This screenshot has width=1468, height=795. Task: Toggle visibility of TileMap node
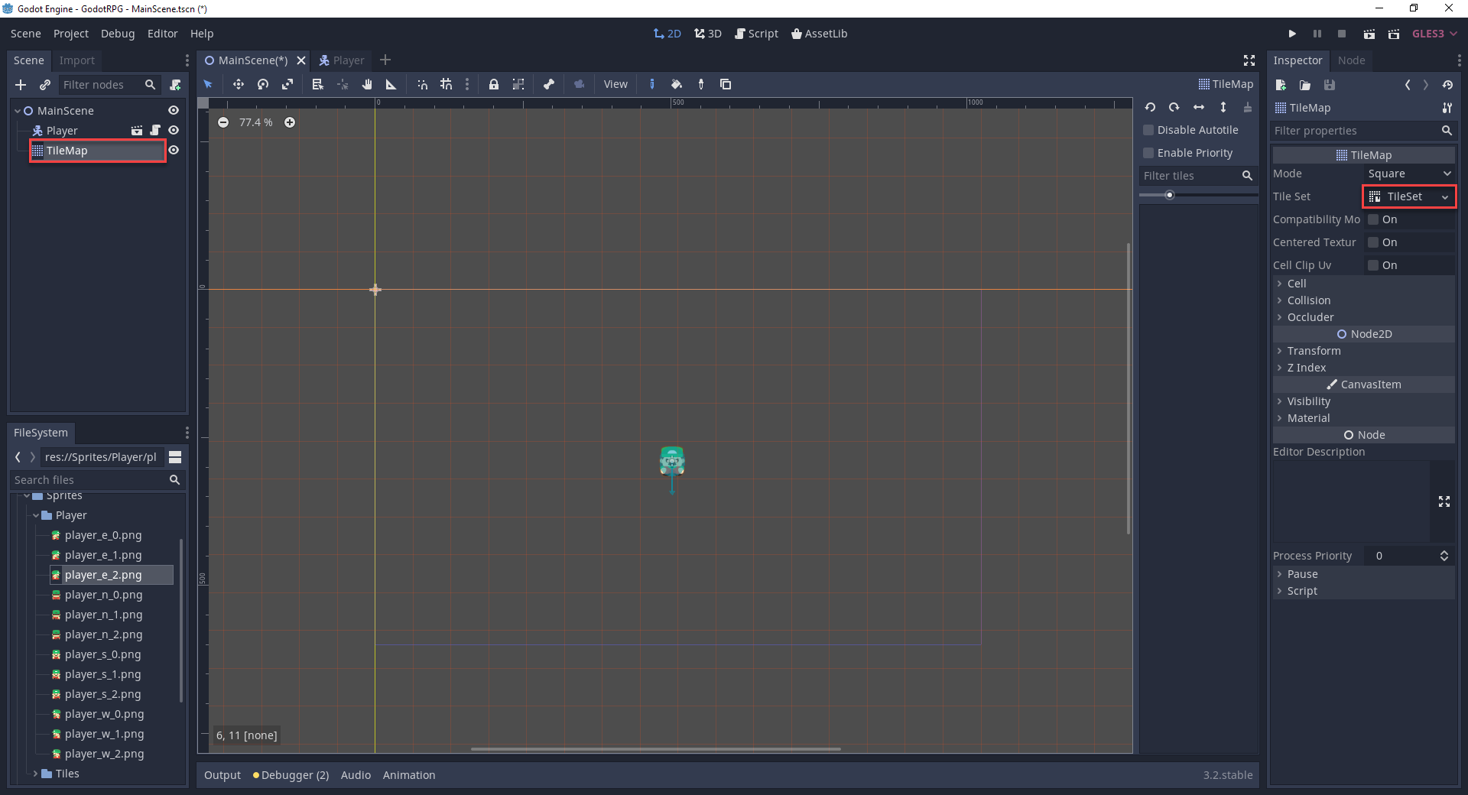coord(174,151)
